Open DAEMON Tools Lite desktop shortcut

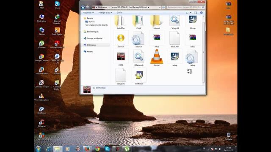(x=57, y=59)
